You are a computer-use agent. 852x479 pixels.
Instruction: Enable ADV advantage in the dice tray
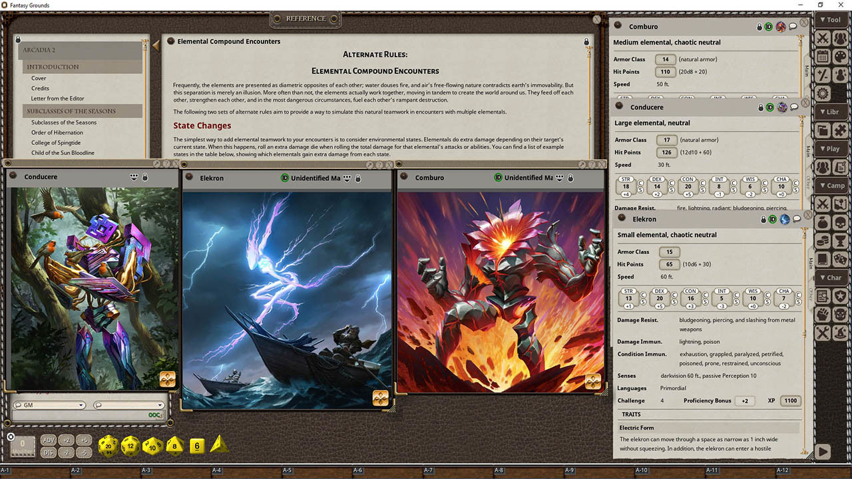[x=48, y=440]
